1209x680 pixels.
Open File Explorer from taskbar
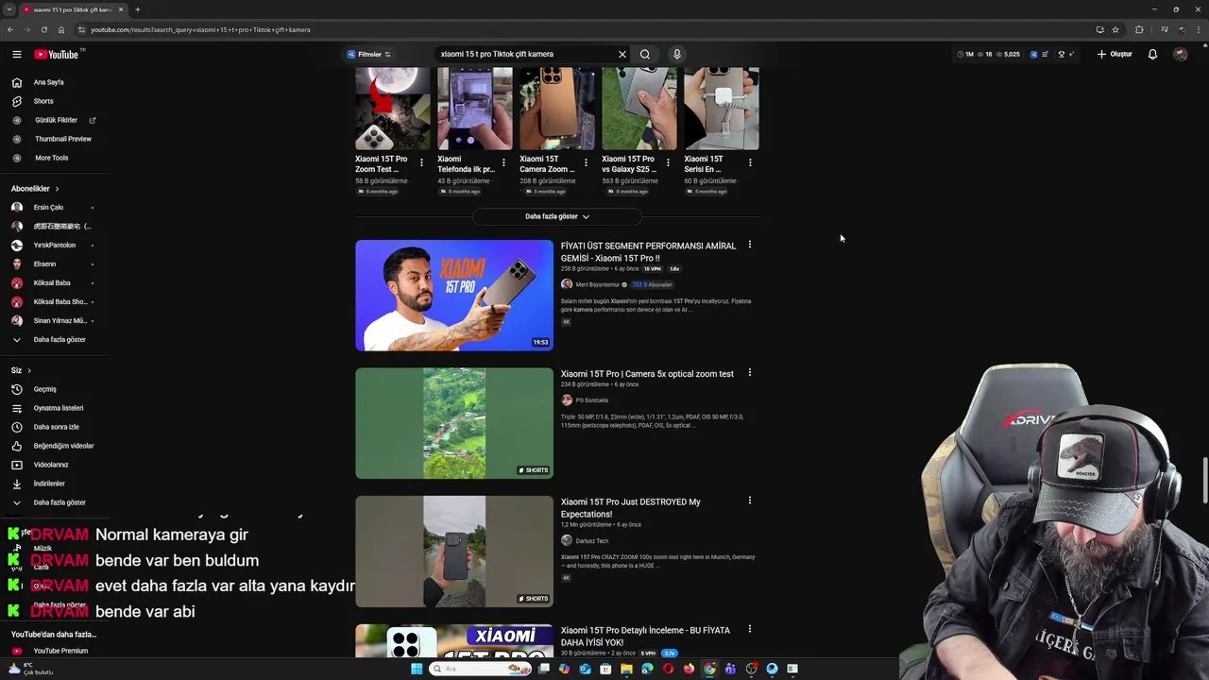(626, 669)
